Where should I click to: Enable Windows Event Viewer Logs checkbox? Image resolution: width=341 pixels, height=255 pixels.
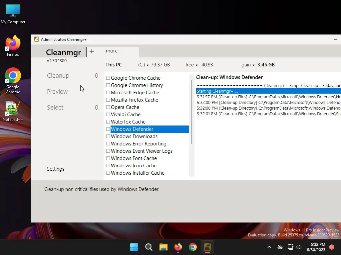108,151
